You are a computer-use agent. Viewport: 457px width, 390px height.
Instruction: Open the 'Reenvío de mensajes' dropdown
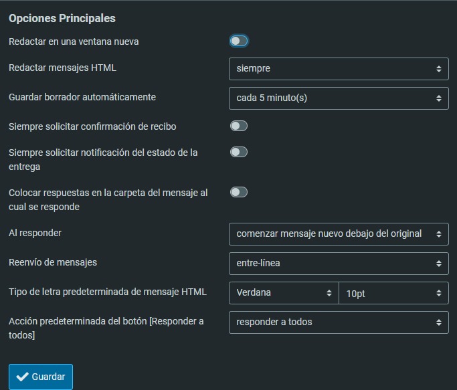tap(339, 263)
